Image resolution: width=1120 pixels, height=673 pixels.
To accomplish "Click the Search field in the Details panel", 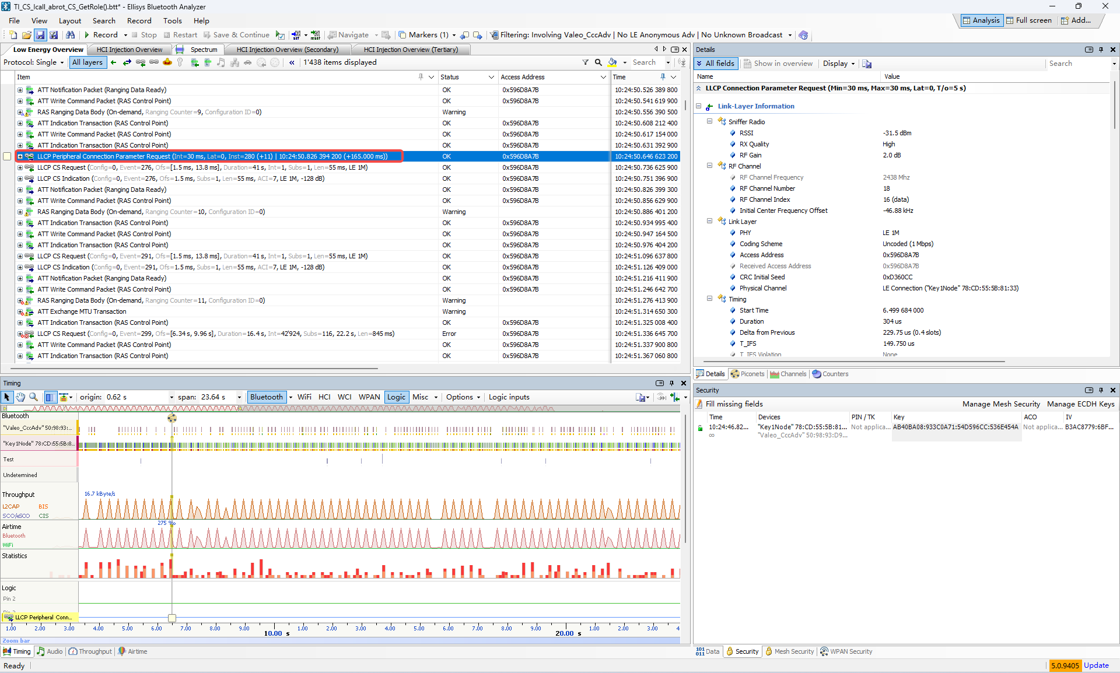I will click(1078, 64).
